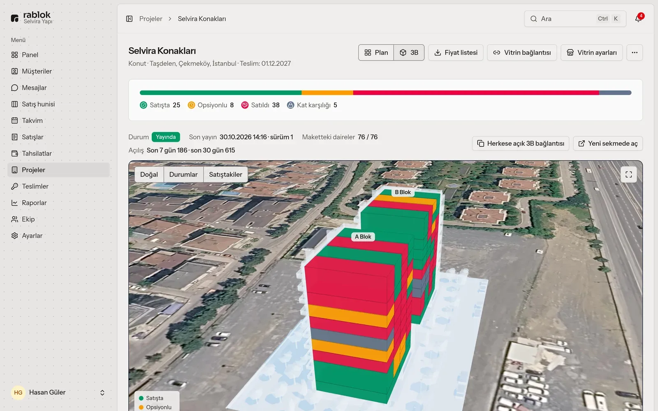Open more options ellipsis menu
This screenshot has height=411, width=658.
635,53
